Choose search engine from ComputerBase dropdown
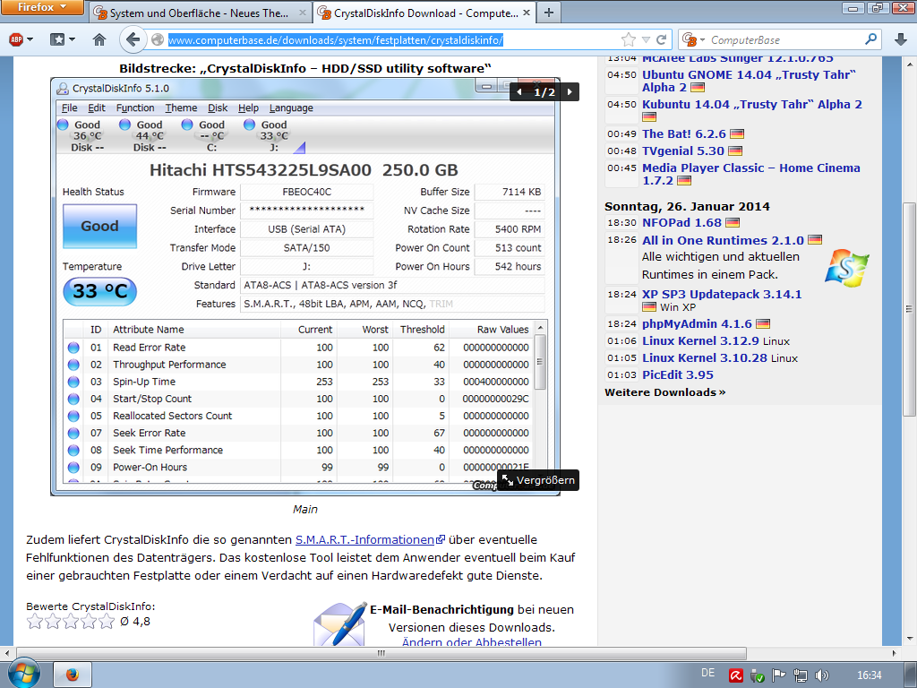 (x=694, y=39)
